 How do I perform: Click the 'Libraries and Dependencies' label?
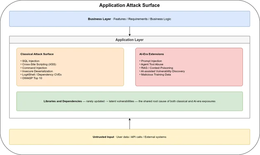point(63,101)
